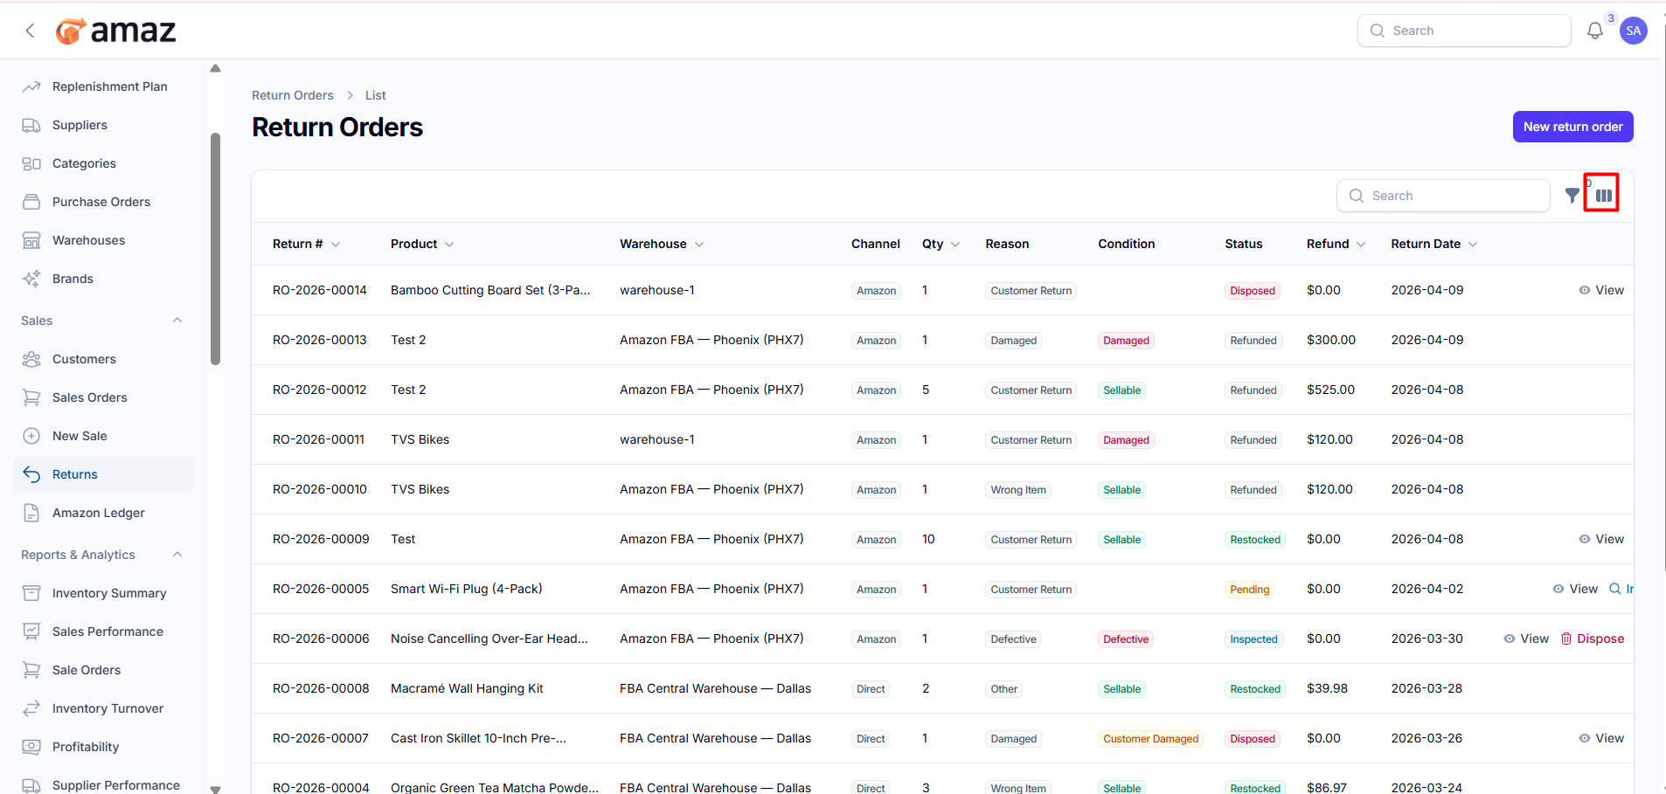
Task: Click the Sales Orders cart icon
Action: coord(31,397)
